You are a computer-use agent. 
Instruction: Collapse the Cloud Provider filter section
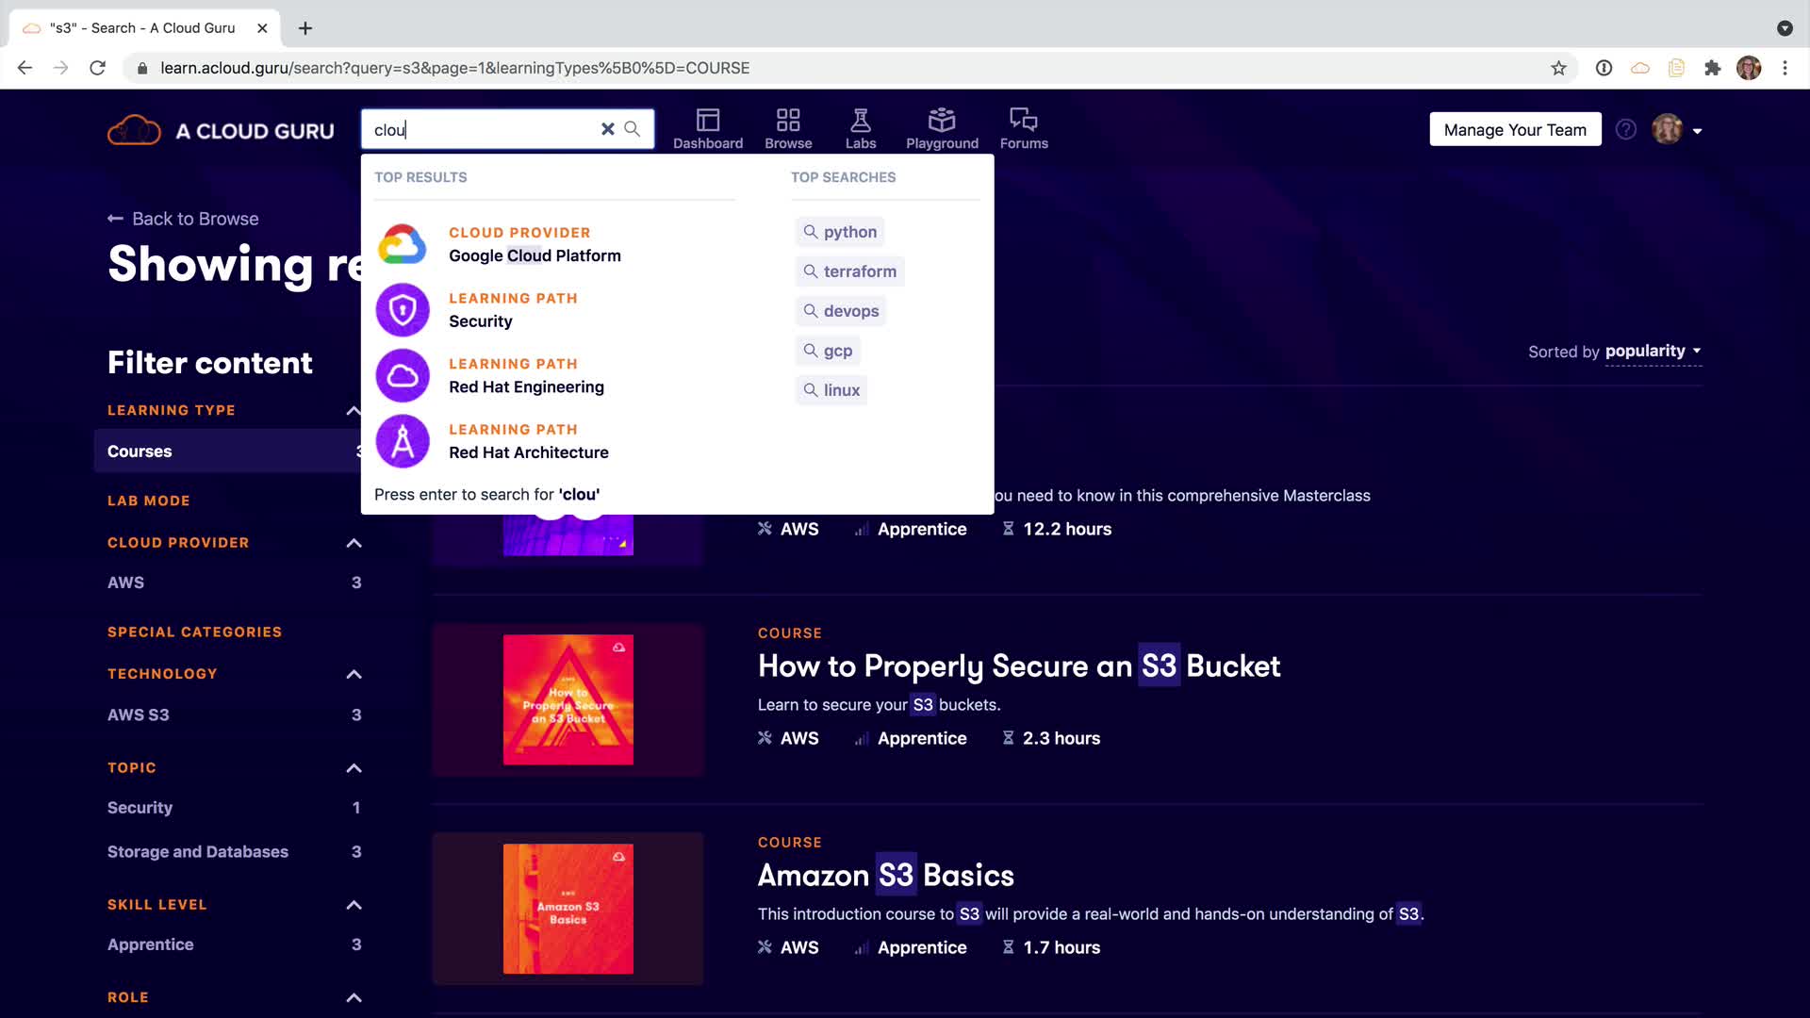point(354,543)
